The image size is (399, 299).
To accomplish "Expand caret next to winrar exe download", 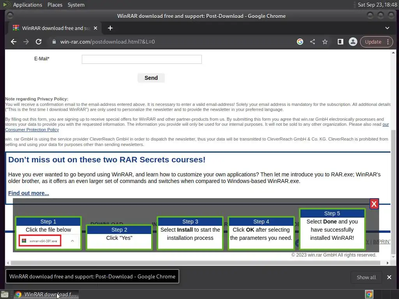I will point(72,241).
